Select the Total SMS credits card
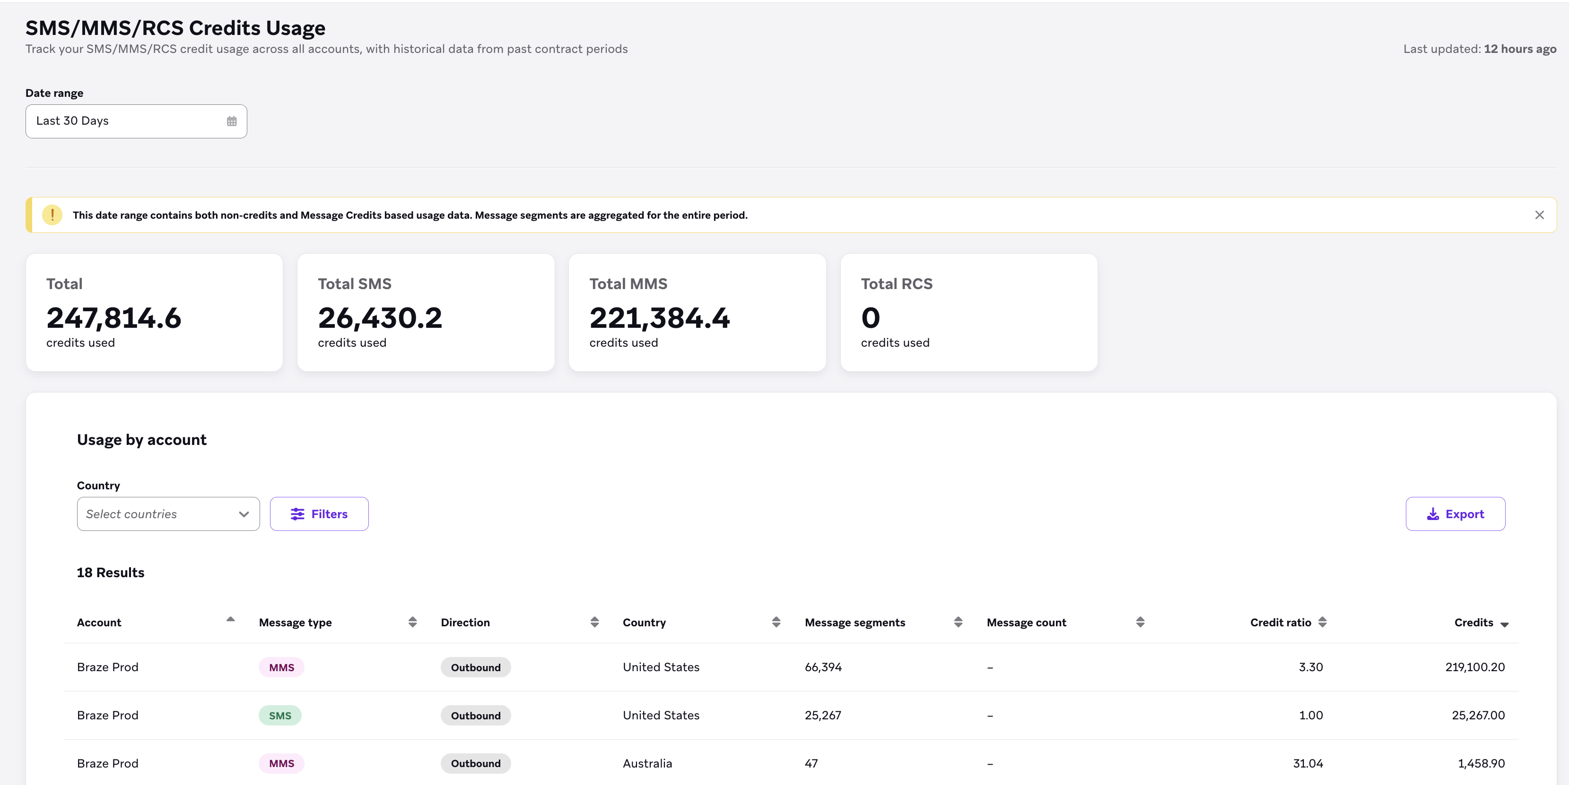 426,313
